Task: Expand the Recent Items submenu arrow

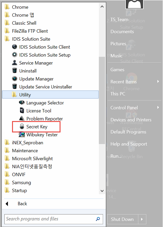Action: pyautogui.click(x=158, y=82)
